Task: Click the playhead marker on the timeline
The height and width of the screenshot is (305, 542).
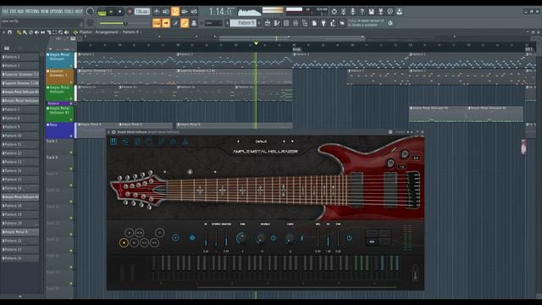Action: pos(256,43)
